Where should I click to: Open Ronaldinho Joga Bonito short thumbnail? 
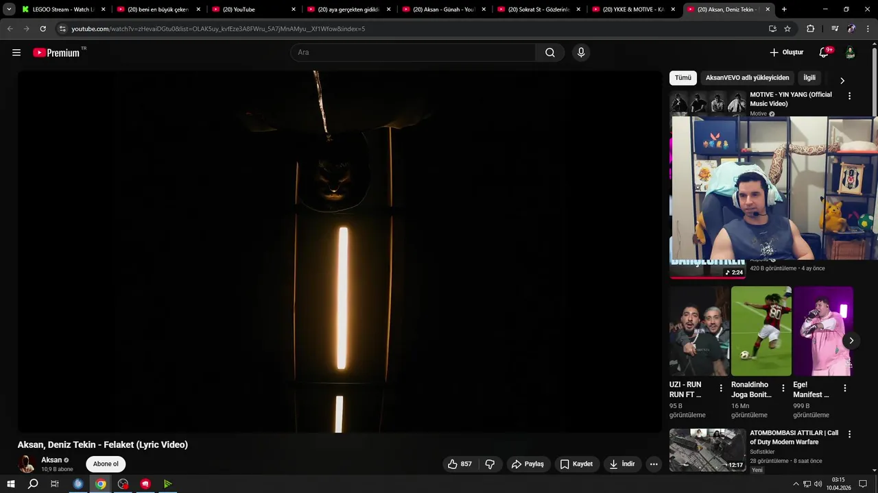(761, 331)
